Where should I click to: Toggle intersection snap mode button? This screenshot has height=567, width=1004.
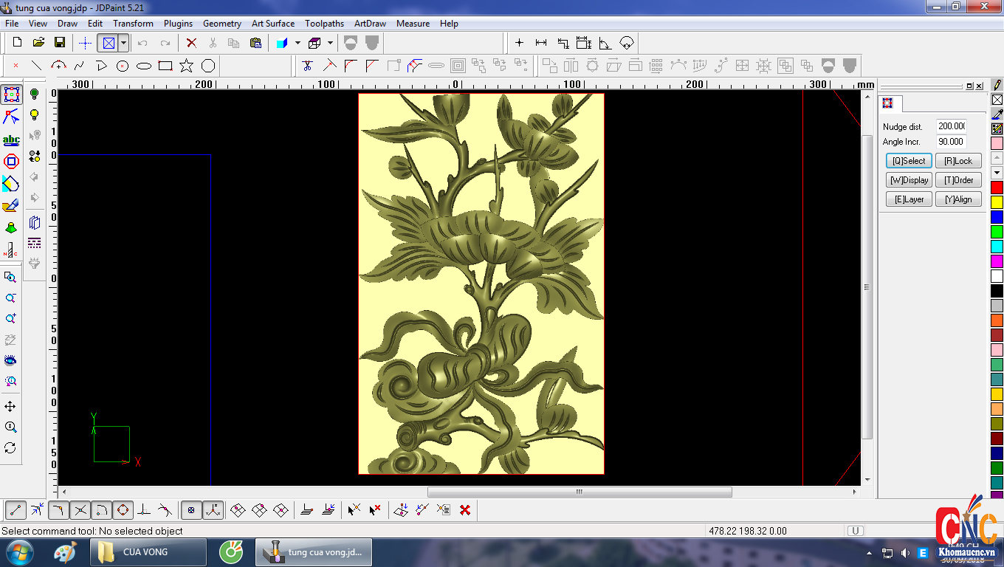(80, 509)
